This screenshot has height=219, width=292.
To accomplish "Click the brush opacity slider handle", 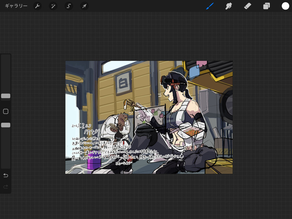I will click(6, 125).
